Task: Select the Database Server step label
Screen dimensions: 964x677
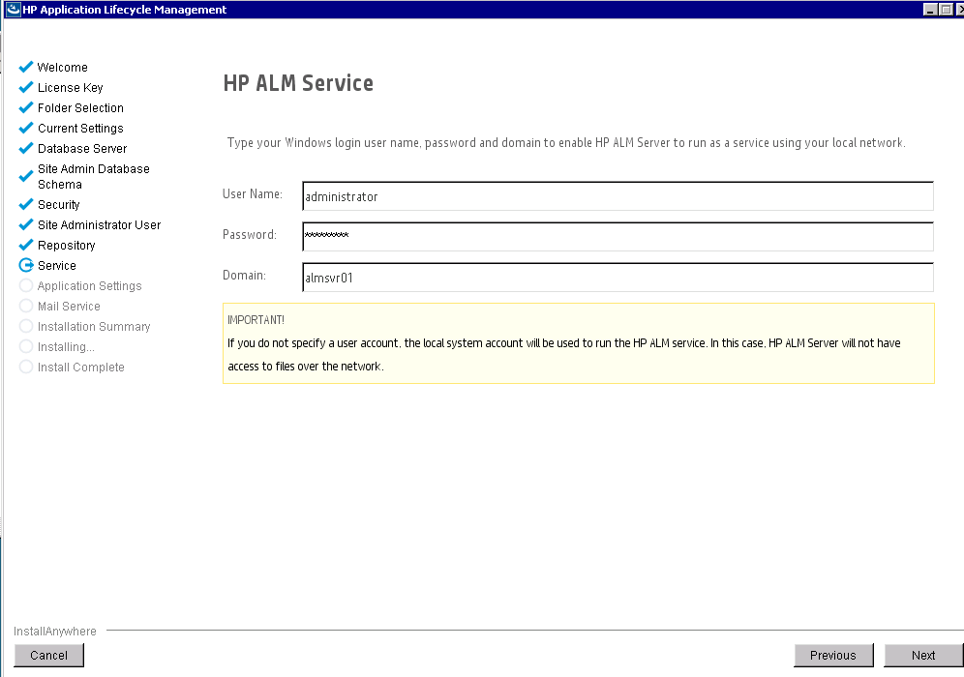Action: click(x=82, y=148)
